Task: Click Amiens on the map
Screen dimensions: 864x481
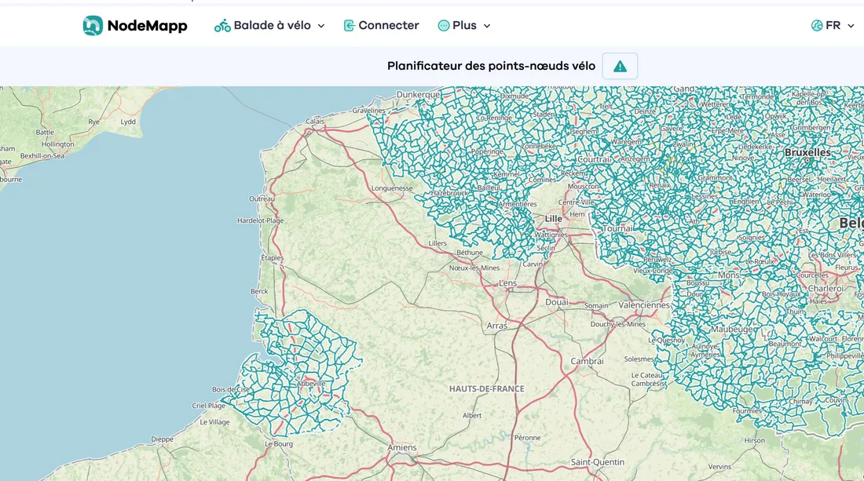Action: pyautogui.click(x=401, y=447)
